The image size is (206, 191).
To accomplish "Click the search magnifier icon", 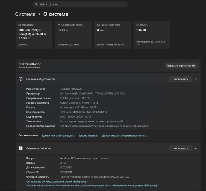I will pos(36,4).
